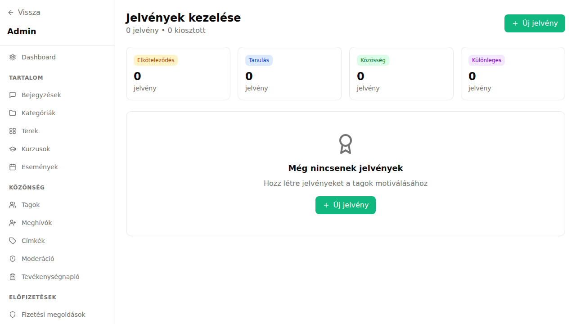
Task: Click the badge ribbon icon in empty state
Action: point(346,144)
